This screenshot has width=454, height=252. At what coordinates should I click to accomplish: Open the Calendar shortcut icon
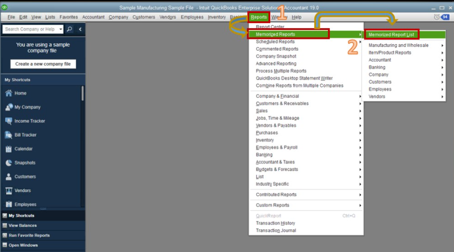pos(8,149)
